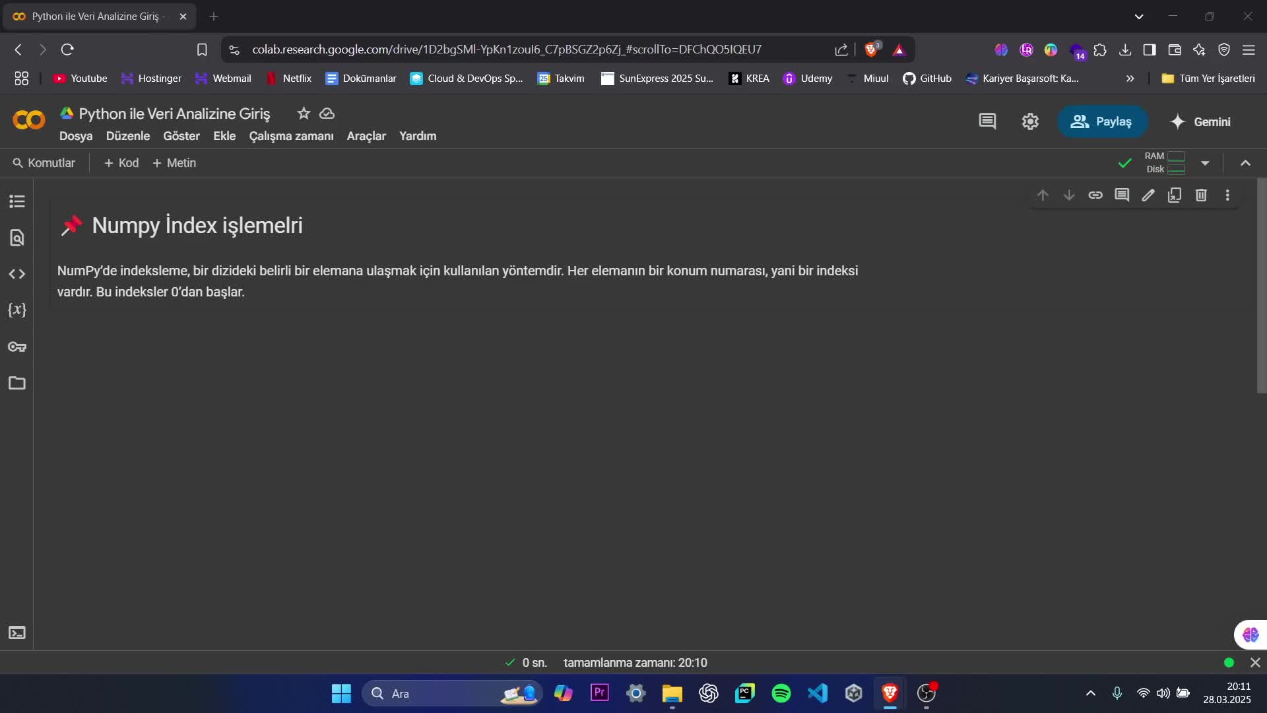The width and height of the screenshot is (1267, 713).
Task: Click the RAM and Disk usage indicator
Action: point(1165,163)
